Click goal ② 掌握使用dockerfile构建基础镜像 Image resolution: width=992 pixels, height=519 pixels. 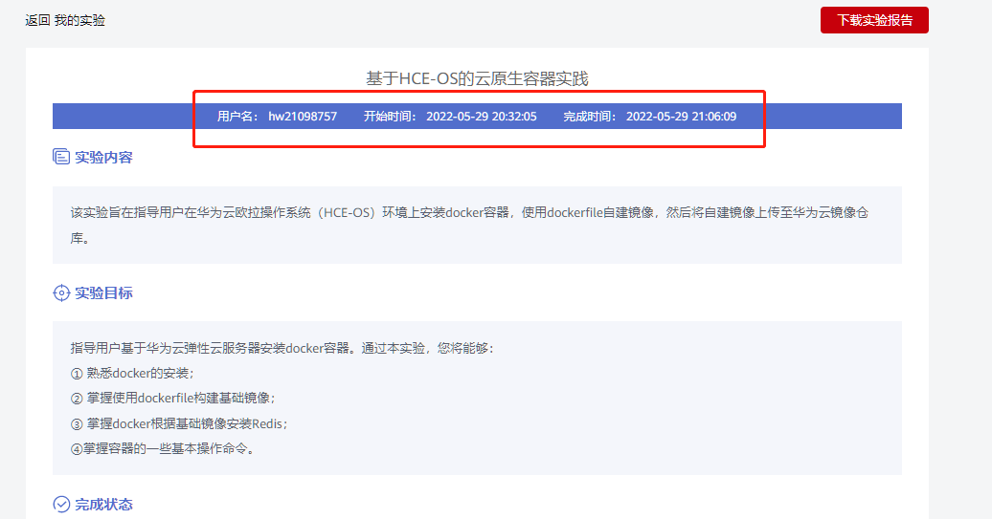(x=172, y=399)
